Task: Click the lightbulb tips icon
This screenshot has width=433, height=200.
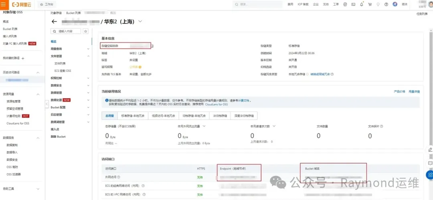Action: point(378,5)
